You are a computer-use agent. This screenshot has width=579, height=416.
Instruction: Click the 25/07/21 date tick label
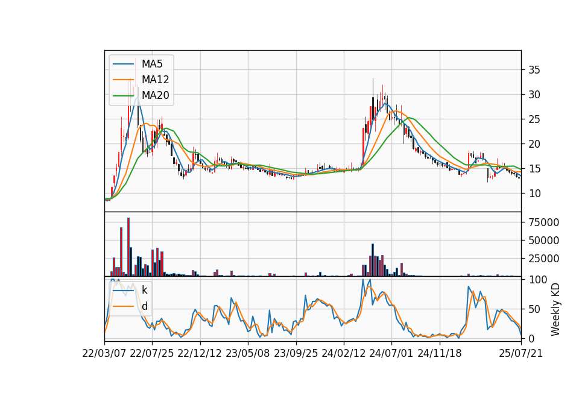coord(521,353)
